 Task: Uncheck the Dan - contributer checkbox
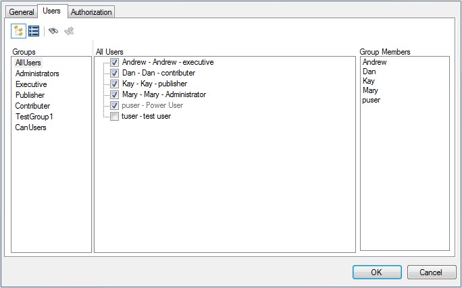tap(114, 73)
